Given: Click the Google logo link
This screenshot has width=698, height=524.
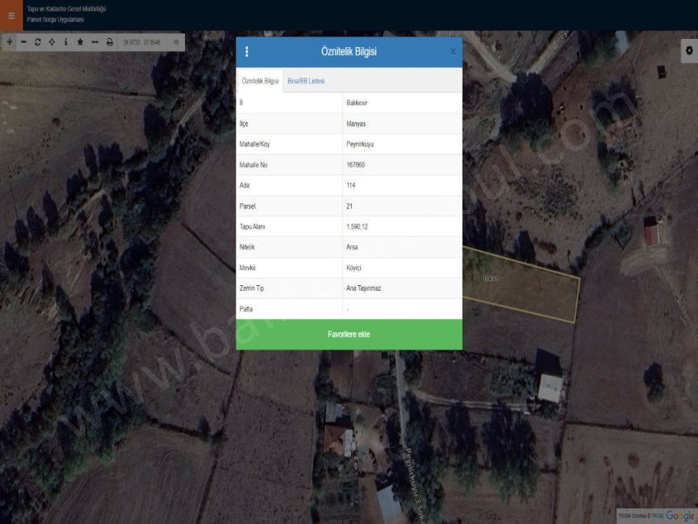Looking at the screenshot, I should tap(681, 516).
